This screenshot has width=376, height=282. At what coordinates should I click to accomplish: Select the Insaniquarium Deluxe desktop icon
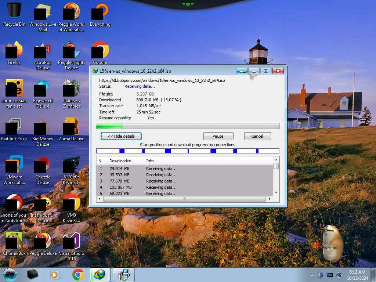43,208
